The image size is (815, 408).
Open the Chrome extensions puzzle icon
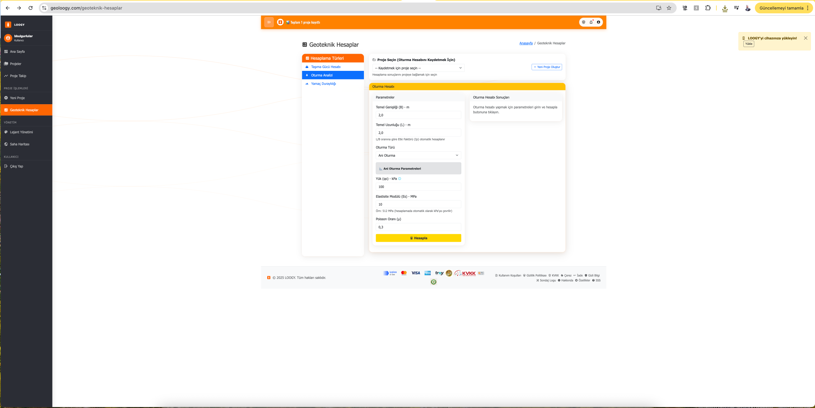[x=708, y=8]
